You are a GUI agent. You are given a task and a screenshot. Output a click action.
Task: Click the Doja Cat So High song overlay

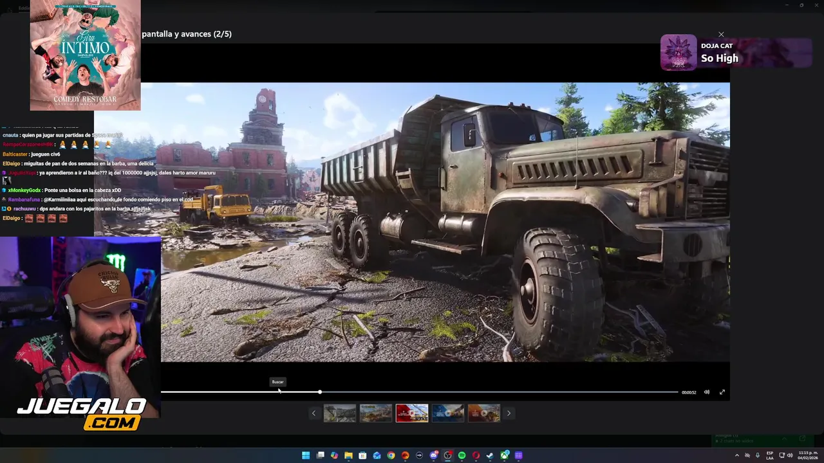tap(736, 52)
